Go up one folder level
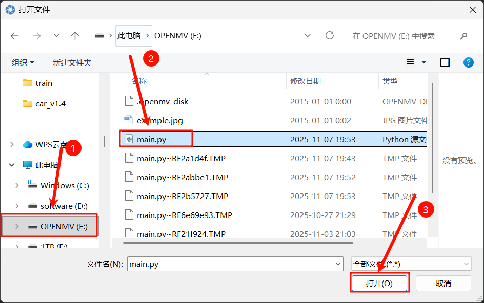 [x=75, y=36]
